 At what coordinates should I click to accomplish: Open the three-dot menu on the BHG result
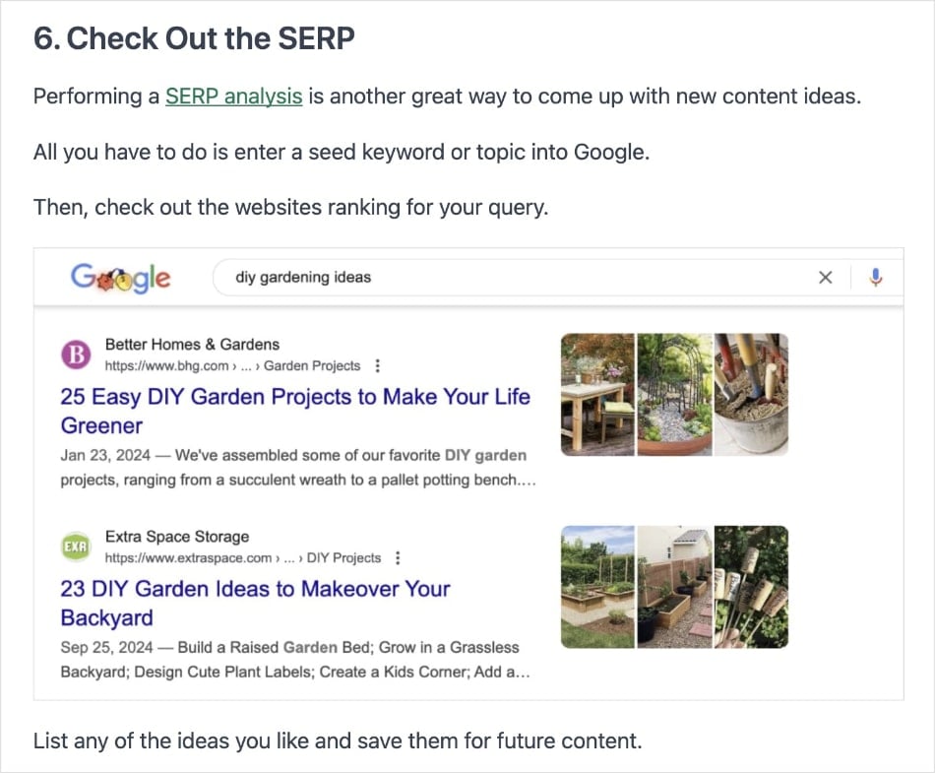tap(377, 365)
